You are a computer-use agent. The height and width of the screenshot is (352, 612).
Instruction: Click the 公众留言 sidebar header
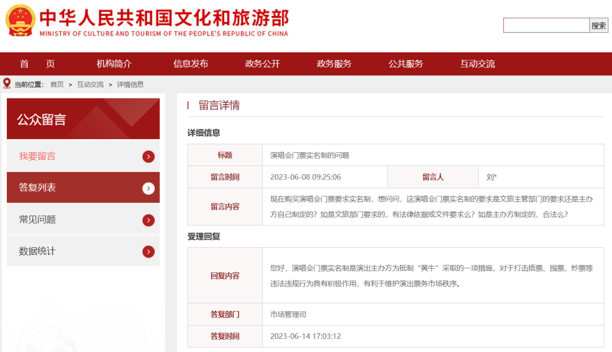83,119
